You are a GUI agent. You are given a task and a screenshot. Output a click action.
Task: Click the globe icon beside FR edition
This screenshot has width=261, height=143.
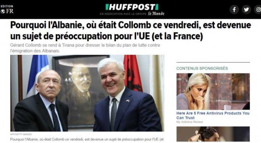(3, 11)
